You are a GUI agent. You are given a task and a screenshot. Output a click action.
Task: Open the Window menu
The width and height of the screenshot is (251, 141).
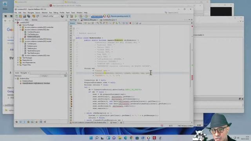point(79,13)
